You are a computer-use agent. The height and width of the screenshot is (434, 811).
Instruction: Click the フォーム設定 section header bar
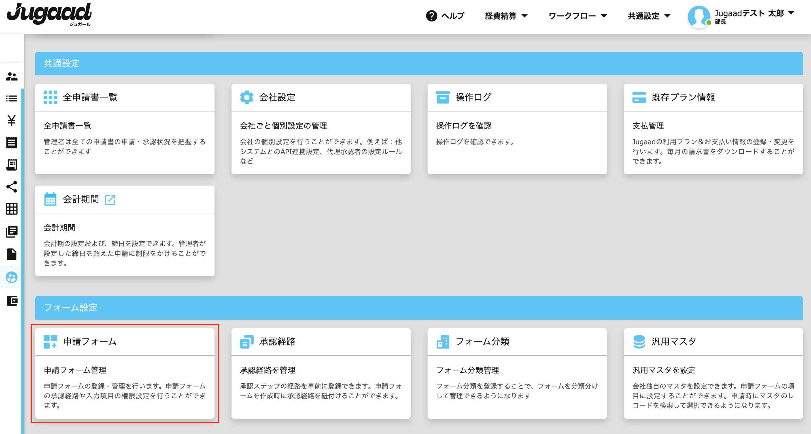[419, 308]
